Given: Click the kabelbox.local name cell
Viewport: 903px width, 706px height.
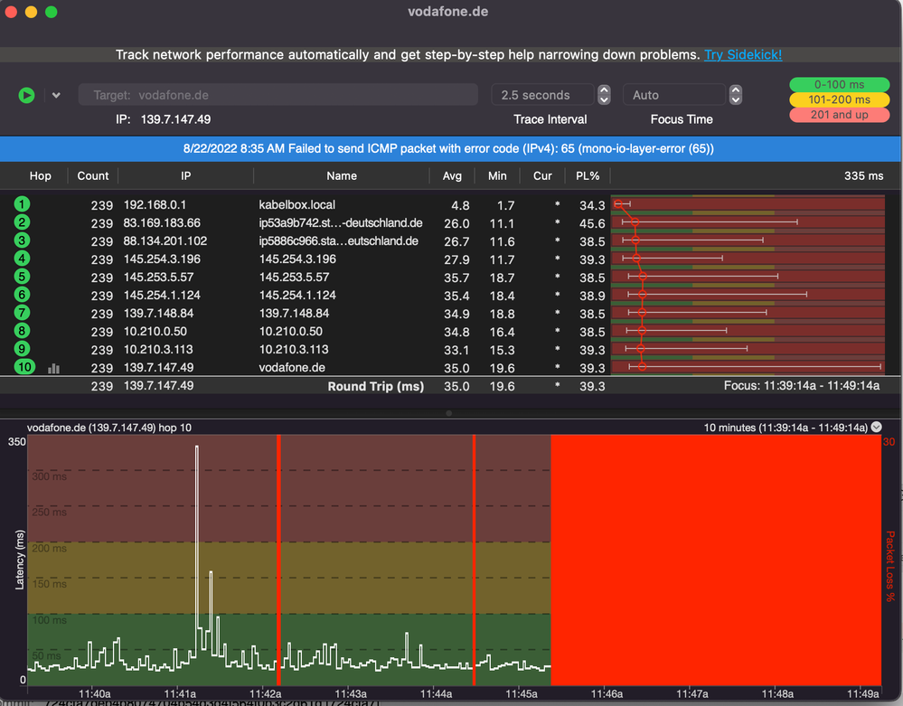Looking at the screenshot, I should click(x=296, y=204).
